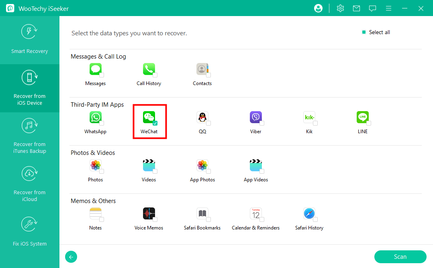This screenshot has width=433, height=268.
Task: Open the user account menu
Action: tap(318, 8)
